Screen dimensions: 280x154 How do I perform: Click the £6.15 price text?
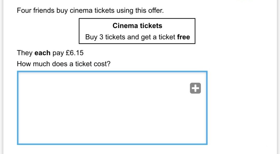pyautogui.click(x=75, y=53)
